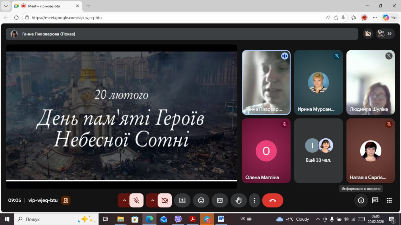Toggle closed captions button

pyautogui.click(x=220, y=201)
